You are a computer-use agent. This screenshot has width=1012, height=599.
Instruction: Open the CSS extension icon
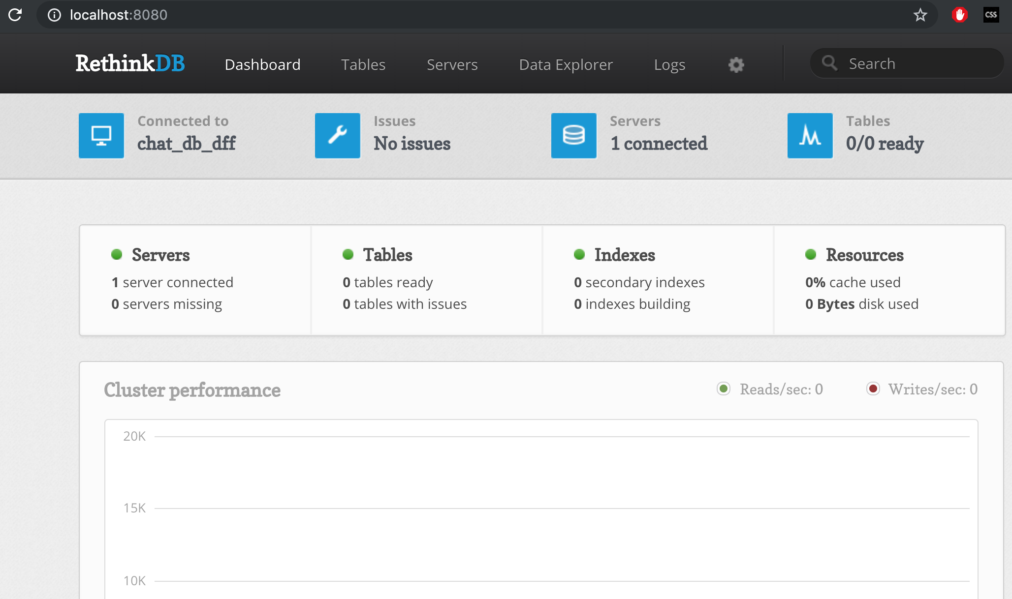coord(991,15)
